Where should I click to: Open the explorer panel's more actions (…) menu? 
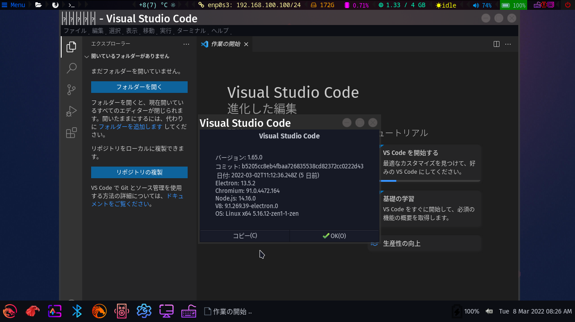[186, 44]
